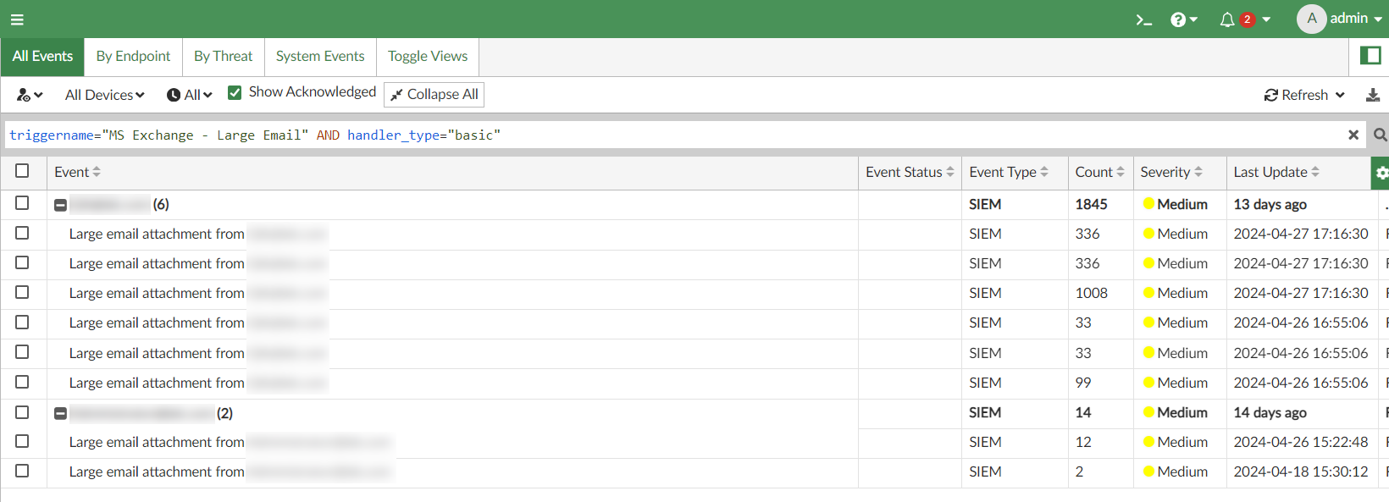
Task: Open the All Devices dropdown
Action: coord(104,95)
